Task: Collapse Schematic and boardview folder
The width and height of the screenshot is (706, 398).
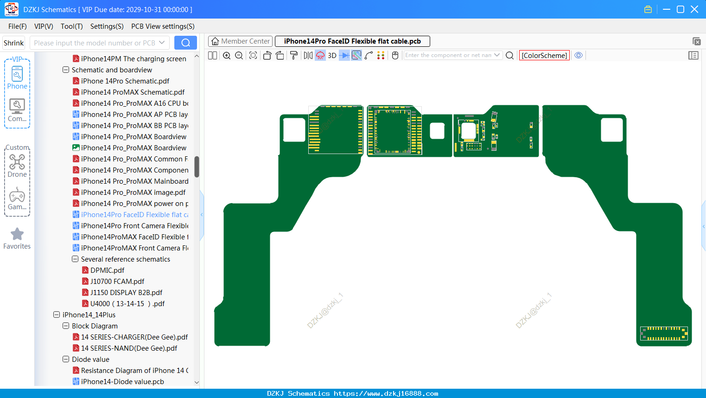Action: click(66, 70)
